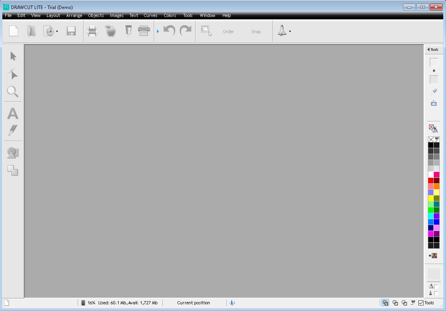Viewport: 446px width, 311px height.
Task: Uncheck the Tools checkbox in status bar
Action: [421, 303]
